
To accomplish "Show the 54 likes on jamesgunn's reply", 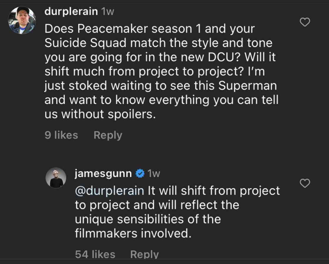I will (95, 254).
